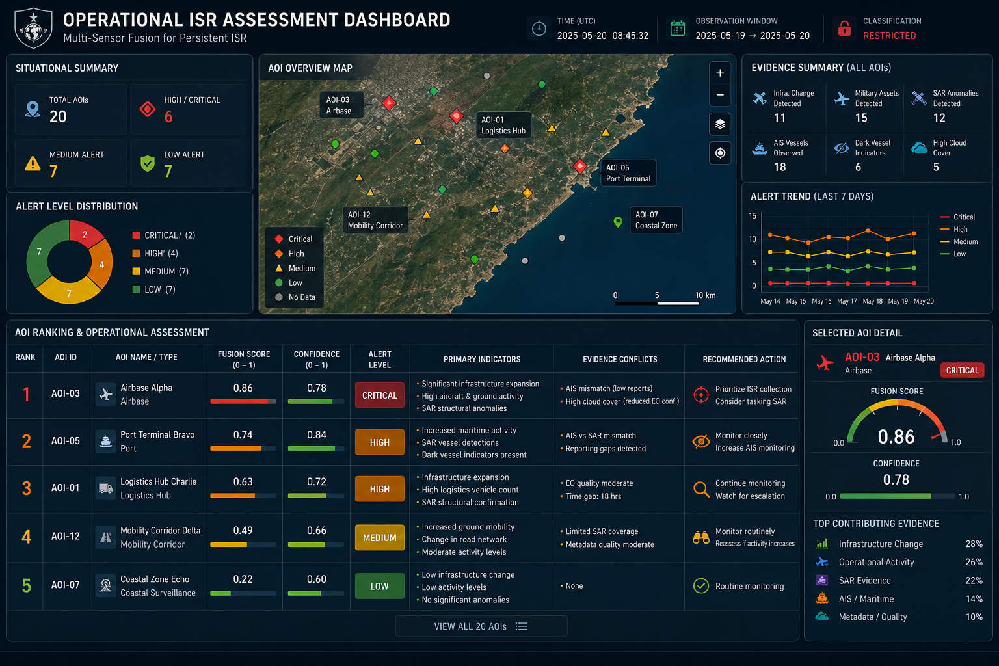The height and width of the screenshot is (666, 999).
Task: Toggle the Critical series in alert trend legend
Action: 957,217
